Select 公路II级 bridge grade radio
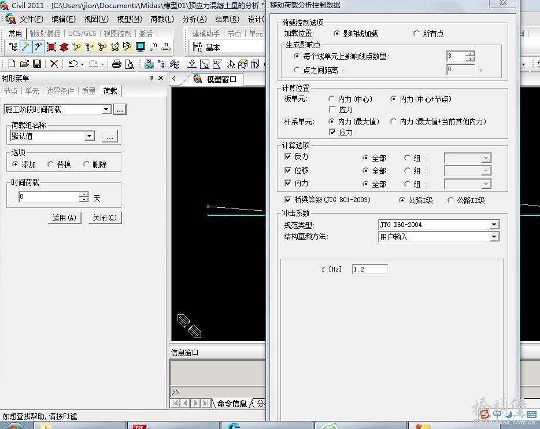The image size is (540, 429). (450, 200)
